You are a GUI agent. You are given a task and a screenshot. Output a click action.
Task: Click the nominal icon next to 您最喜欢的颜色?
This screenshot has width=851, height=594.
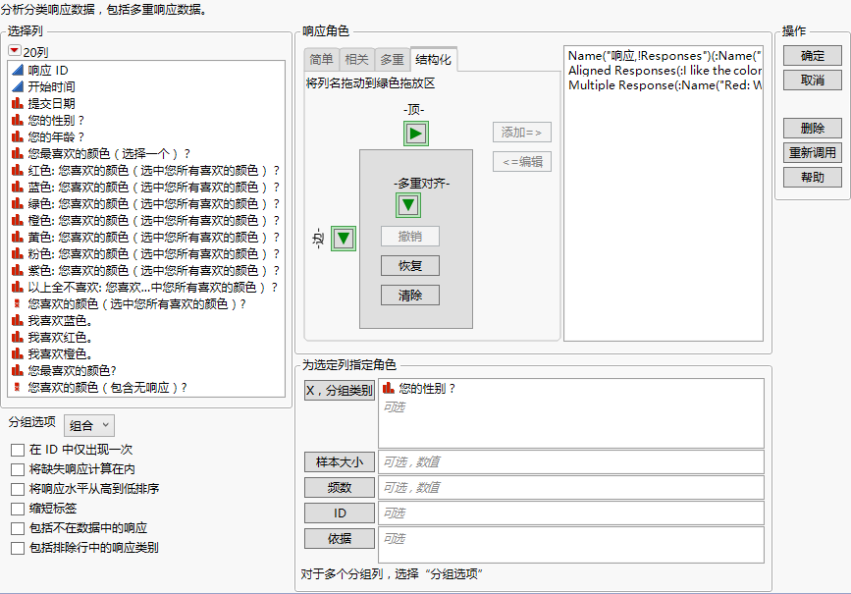pyautogui.click(x=18, y=371)
